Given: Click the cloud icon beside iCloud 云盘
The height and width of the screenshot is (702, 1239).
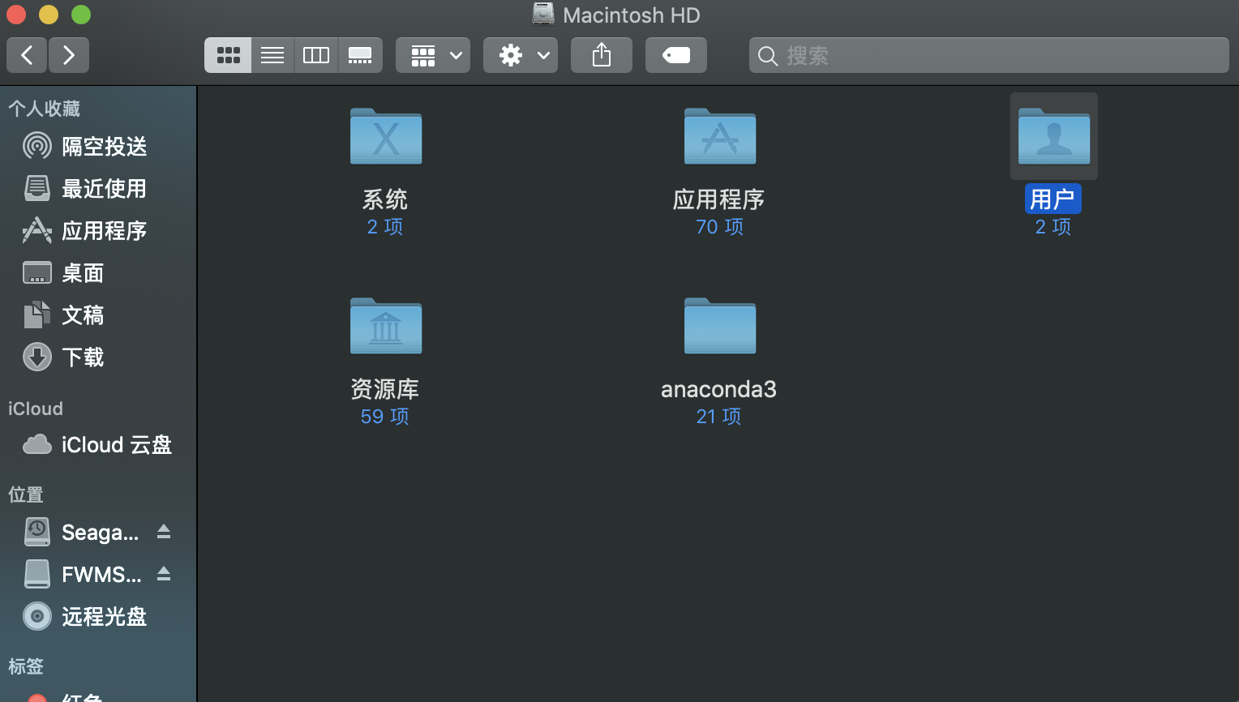Looking at the screenshot, I should (37, 444).
